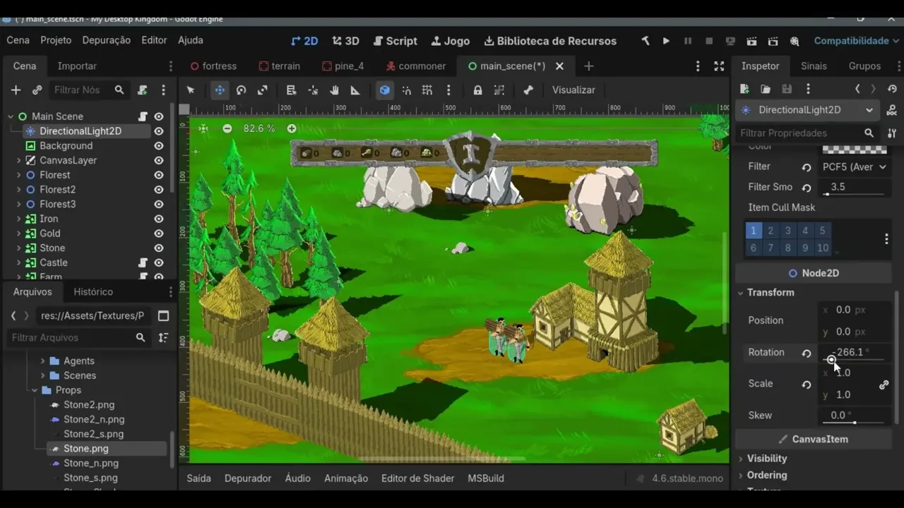Zoom in the 2D viewport
Screen dimensions: 904x508
[x=292, y=128]
